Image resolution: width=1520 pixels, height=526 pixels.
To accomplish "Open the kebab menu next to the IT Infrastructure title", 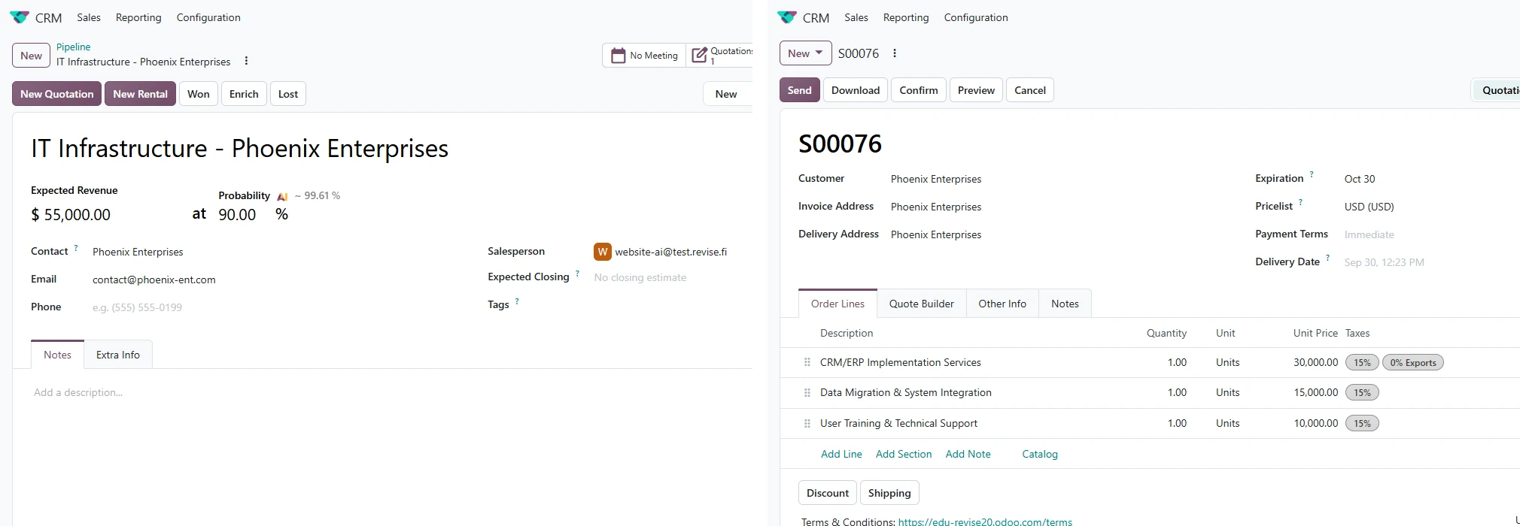I will pyautogui.click(x=246, y=61).
